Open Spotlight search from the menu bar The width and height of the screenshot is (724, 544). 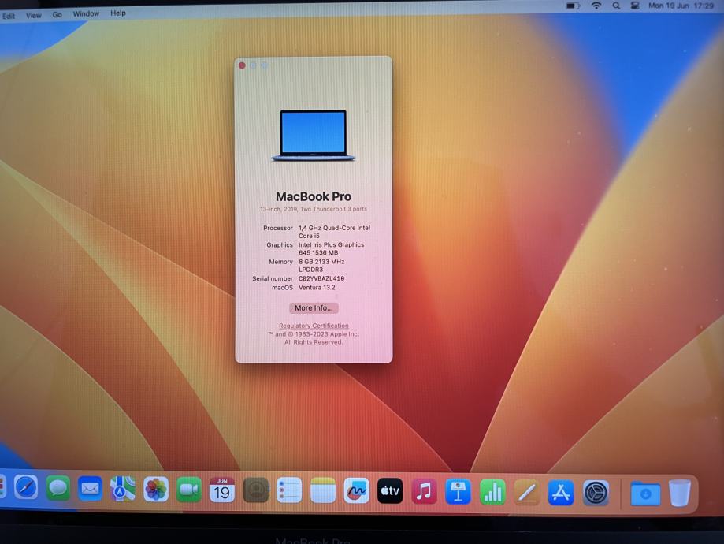[x=616, y=6]
